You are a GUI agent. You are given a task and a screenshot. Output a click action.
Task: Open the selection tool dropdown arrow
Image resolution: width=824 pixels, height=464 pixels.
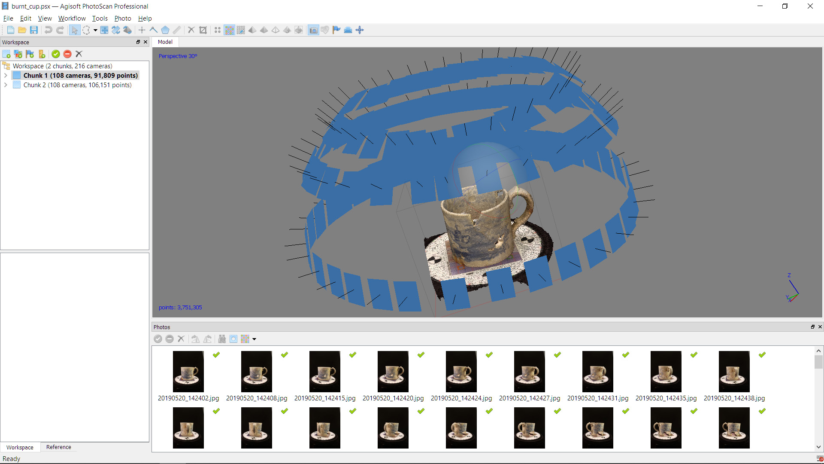pyautogui.click(x=95, y=30)
